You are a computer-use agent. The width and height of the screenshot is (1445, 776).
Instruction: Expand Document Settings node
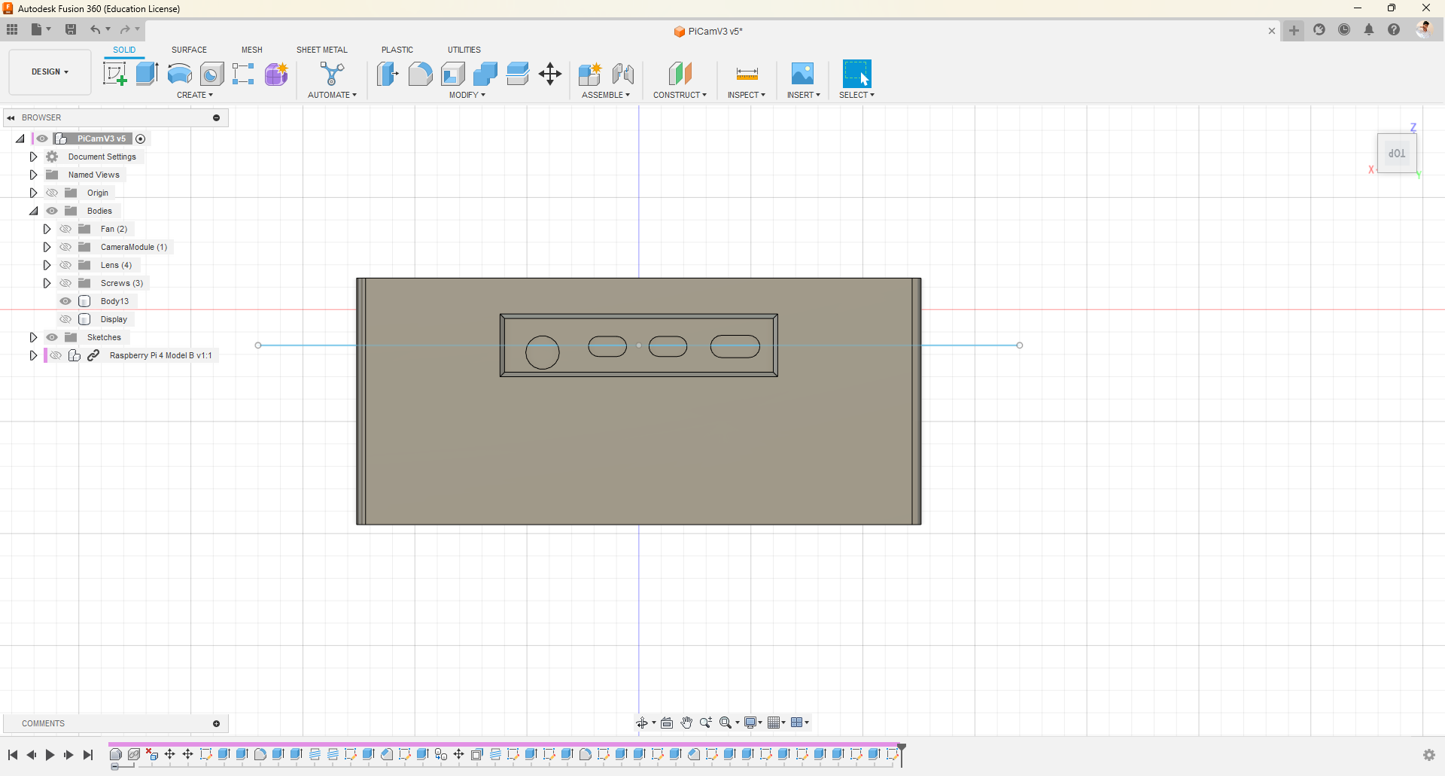pyautogui.click(x=33, y=157)
